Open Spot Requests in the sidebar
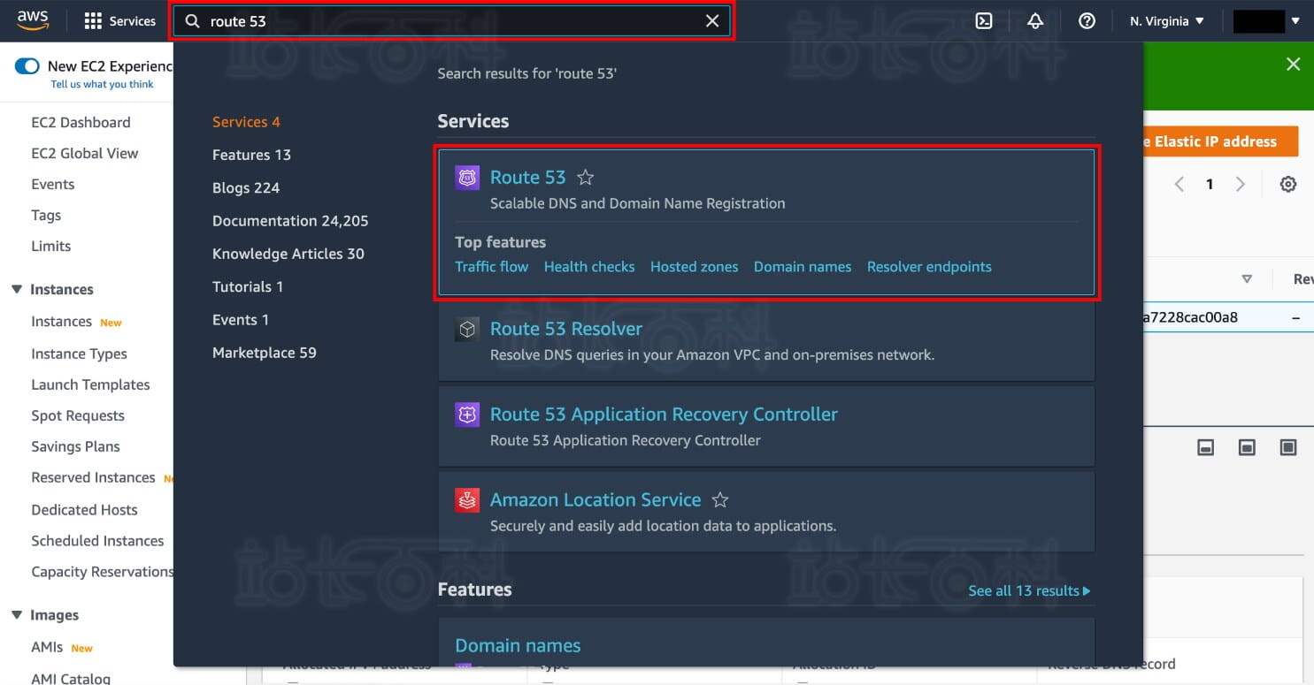1314x685 pixels. click(x=78, y=415)
